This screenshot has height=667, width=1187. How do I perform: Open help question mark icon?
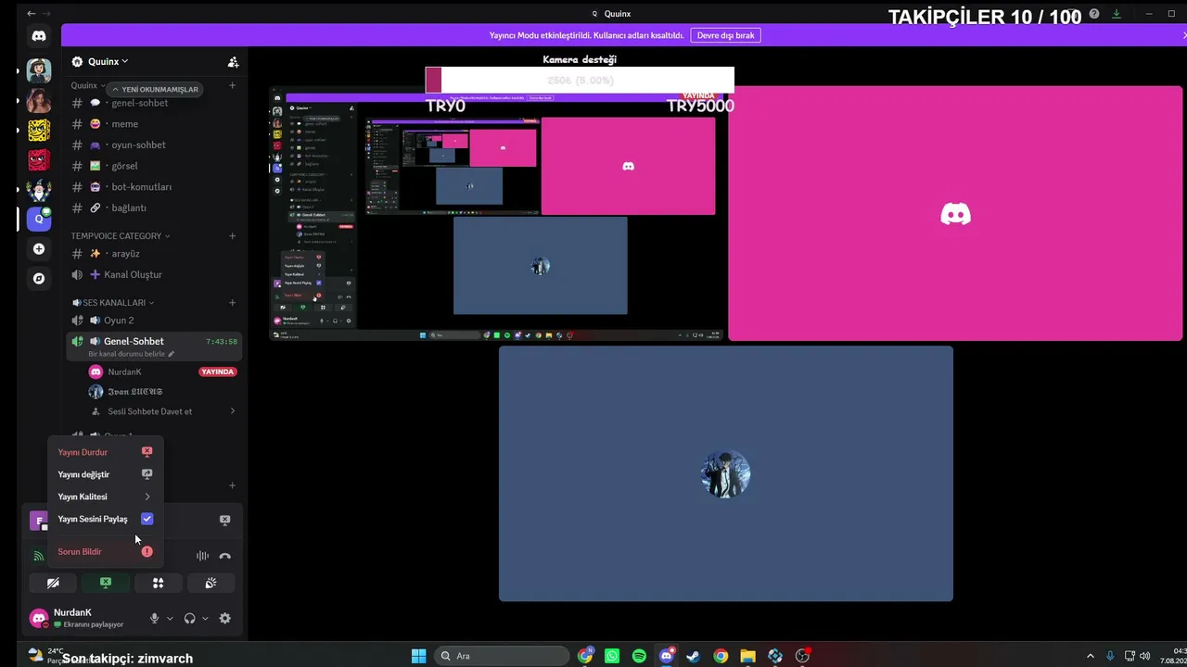[1094, 13]
